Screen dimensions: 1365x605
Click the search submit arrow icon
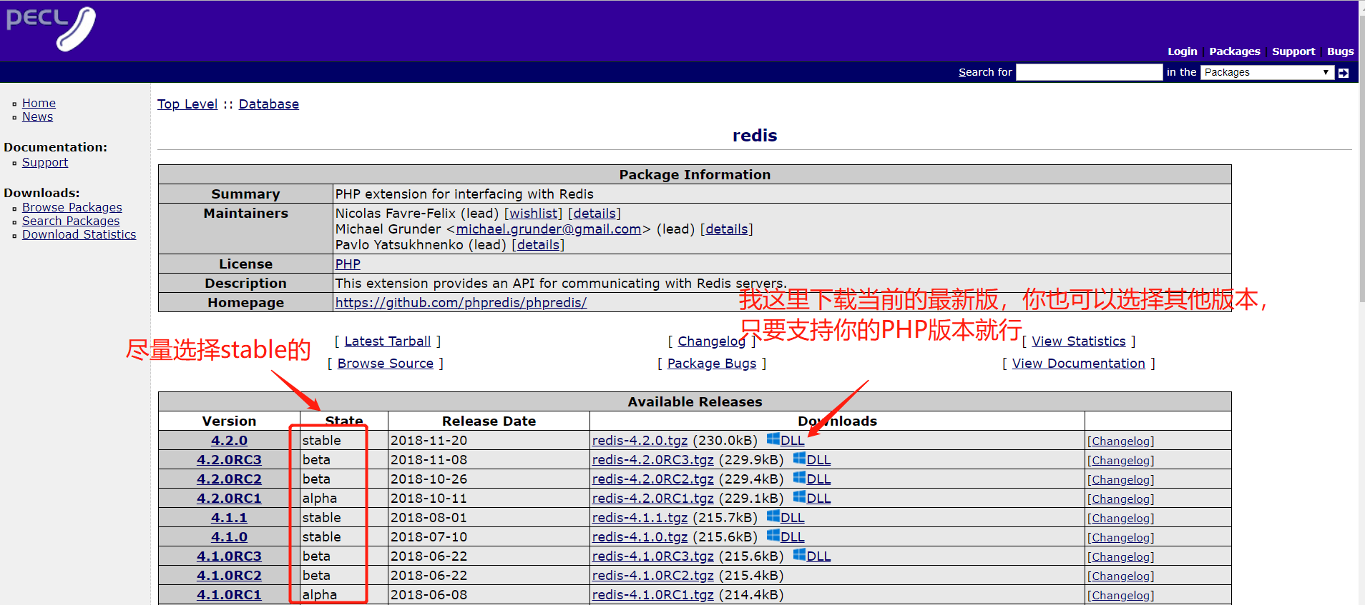coord(1344,73)
